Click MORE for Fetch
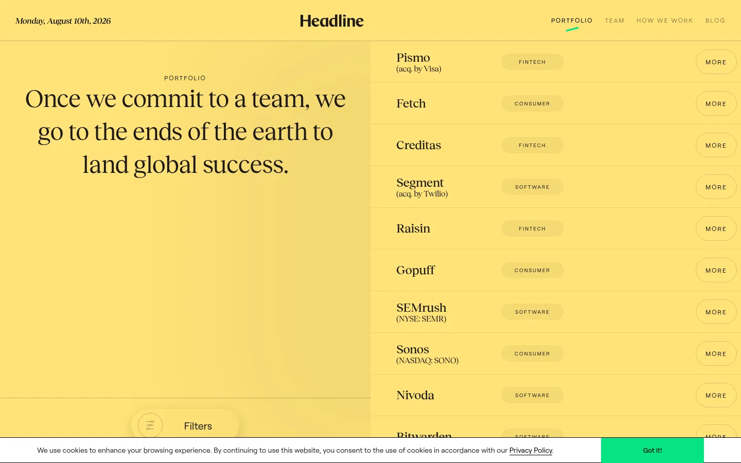Image resolution: width=741 pixels, height=463 pixels. click(x=716, y=103)
